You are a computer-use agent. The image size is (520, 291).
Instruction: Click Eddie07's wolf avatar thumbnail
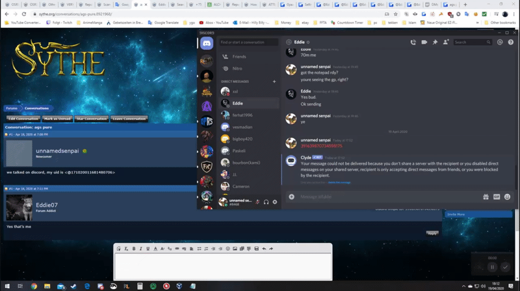19,208
